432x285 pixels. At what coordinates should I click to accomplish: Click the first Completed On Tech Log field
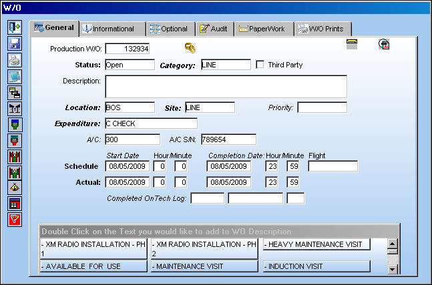[x=208, y=198]
